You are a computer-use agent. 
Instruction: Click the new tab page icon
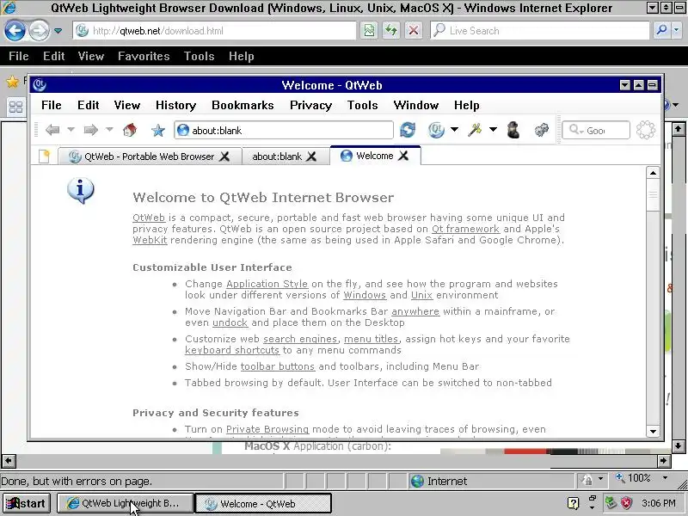tap(45, 157)
